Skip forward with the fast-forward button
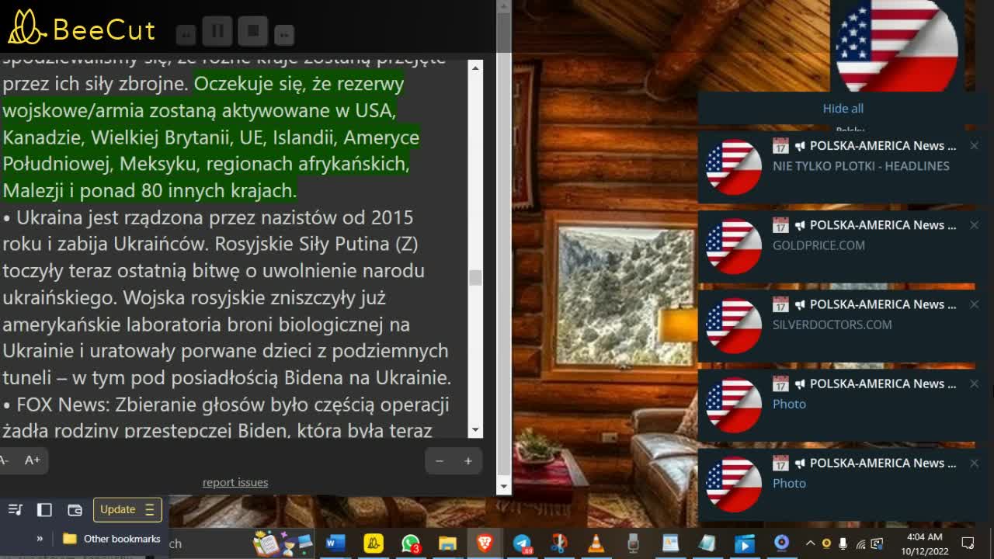 (284, 34)
